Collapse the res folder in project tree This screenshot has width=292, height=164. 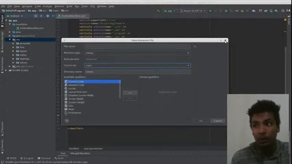pyautogui.click(x=10, y=40)
